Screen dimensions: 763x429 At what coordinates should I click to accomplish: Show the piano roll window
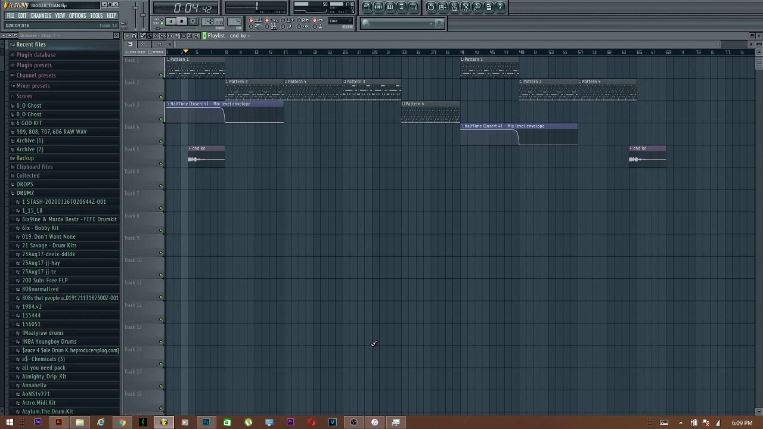390,7
